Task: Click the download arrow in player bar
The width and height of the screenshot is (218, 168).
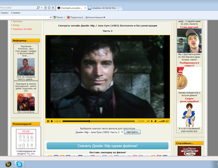Action: 152,121
